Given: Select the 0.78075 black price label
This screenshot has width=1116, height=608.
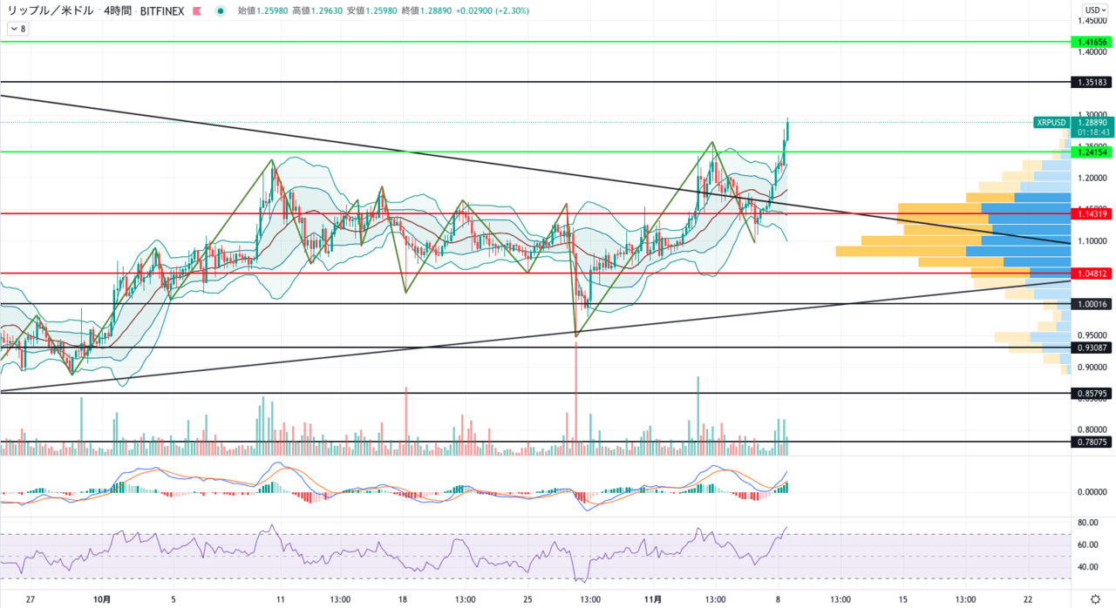Looking at the screenshot, I should pos(1092,442).
